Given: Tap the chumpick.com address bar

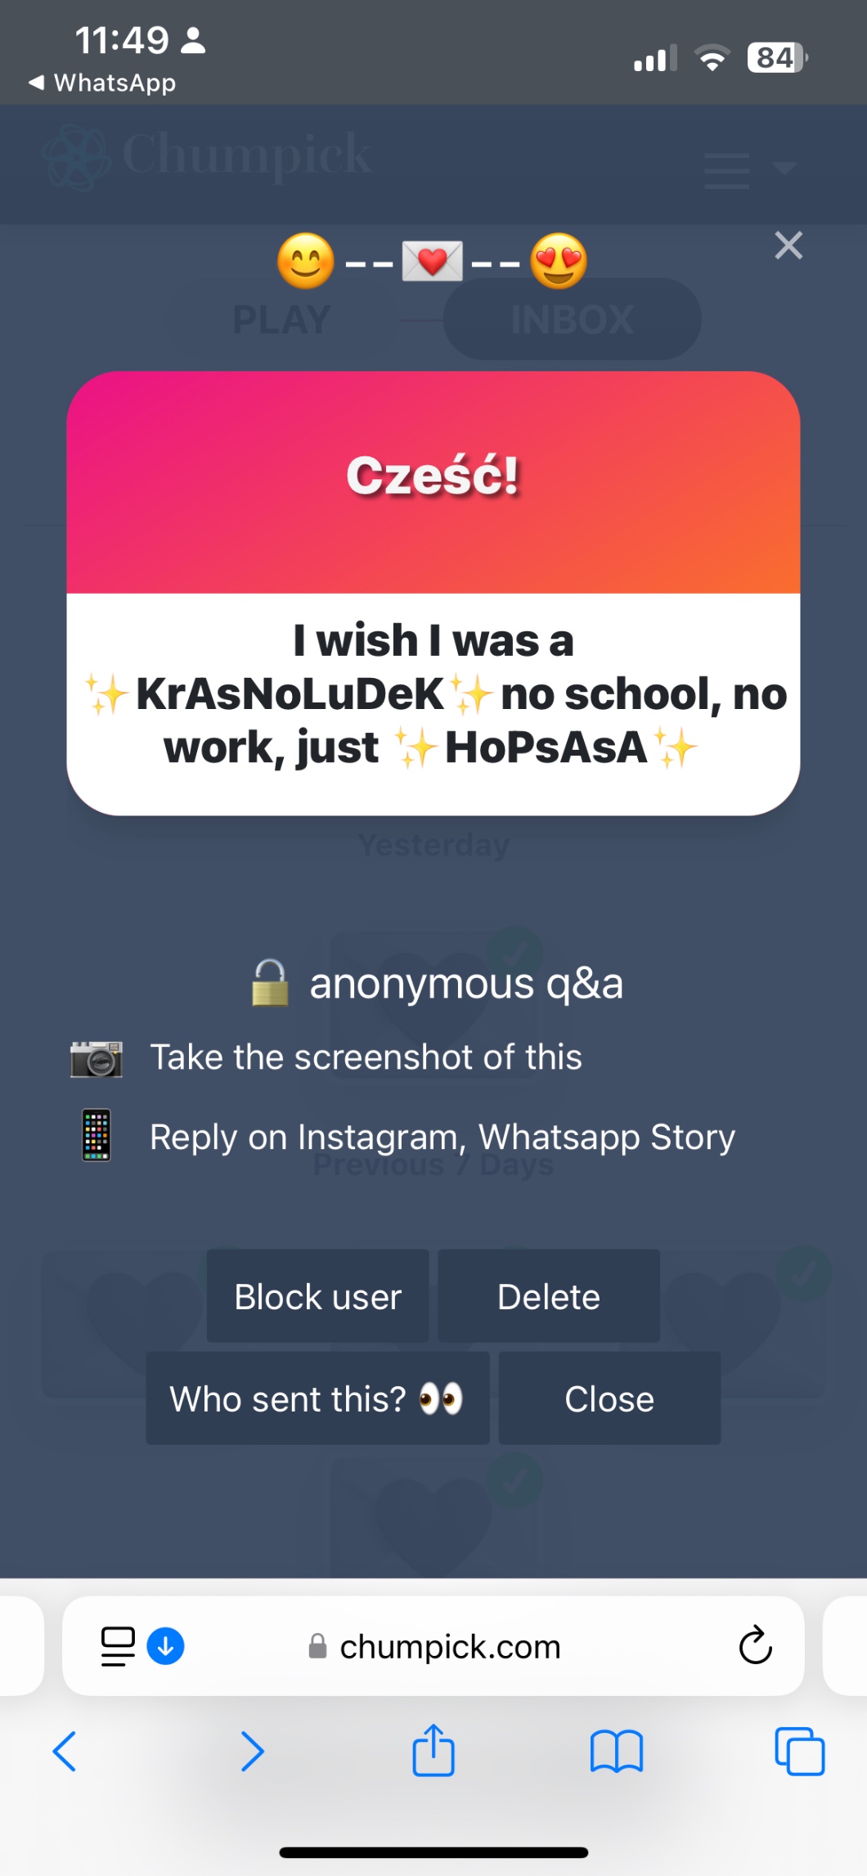Looking at the screenshot, I should click(433, 1646).
